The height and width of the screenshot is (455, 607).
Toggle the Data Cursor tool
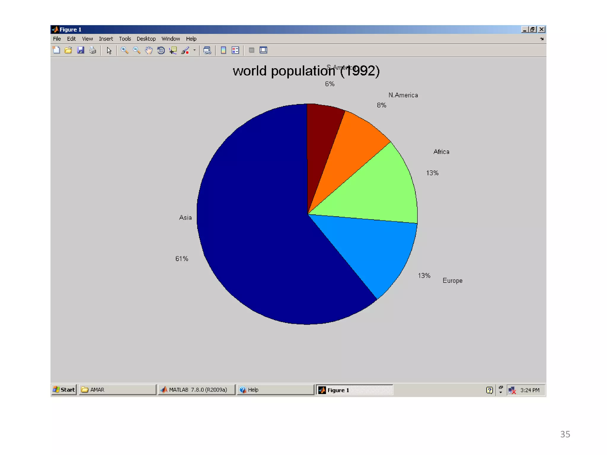(x=173, y=50)
